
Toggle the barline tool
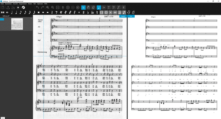(x=123, y=7)
